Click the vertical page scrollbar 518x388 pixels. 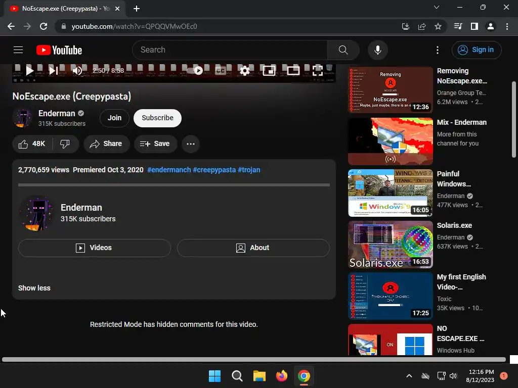[514, 119]
